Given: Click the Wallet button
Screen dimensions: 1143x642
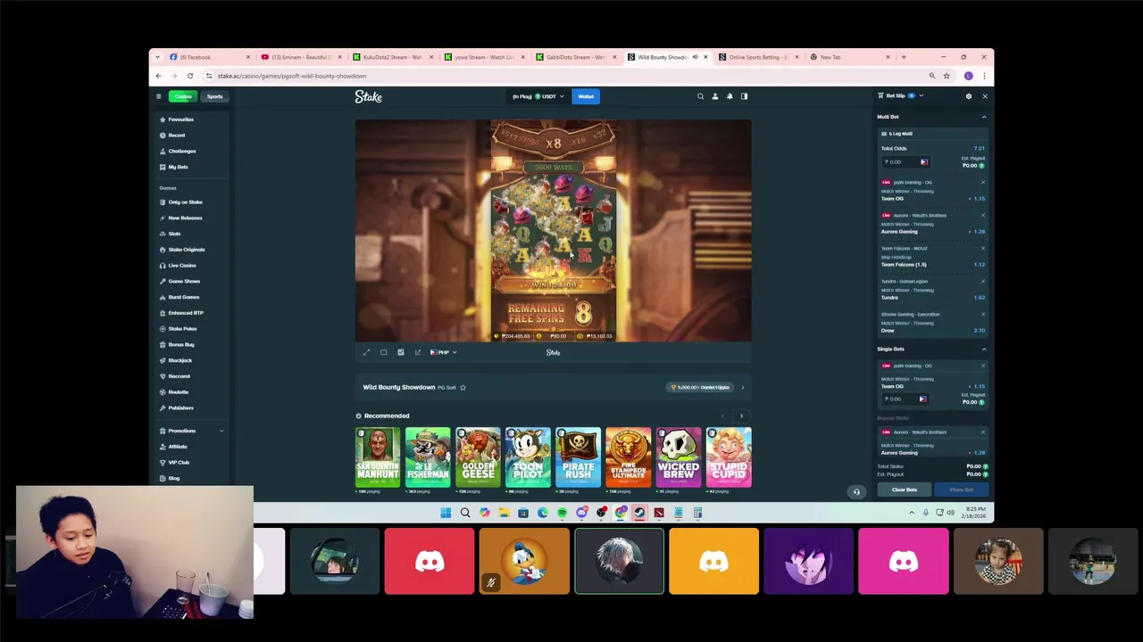Looking at the screenshot, I should (586, 96).
